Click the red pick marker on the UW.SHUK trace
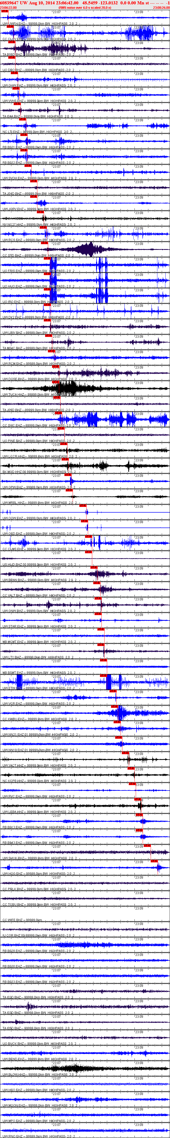This screenshot has height=1138, width=170. [x=154, y=861]
